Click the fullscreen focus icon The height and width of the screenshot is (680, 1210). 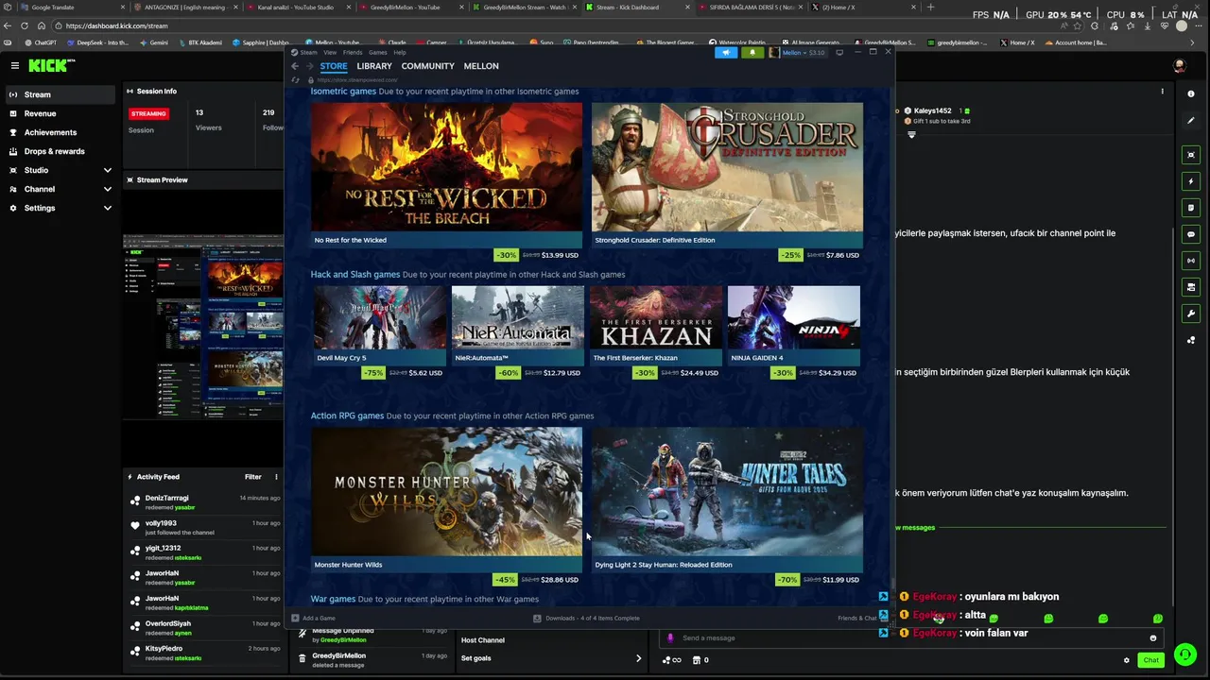tap(1191, 155)
